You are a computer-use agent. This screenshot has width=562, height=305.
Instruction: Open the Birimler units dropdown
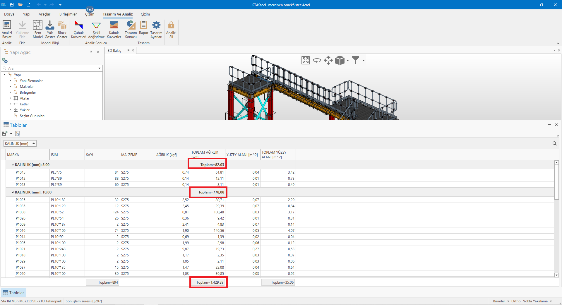coord(501,301)
